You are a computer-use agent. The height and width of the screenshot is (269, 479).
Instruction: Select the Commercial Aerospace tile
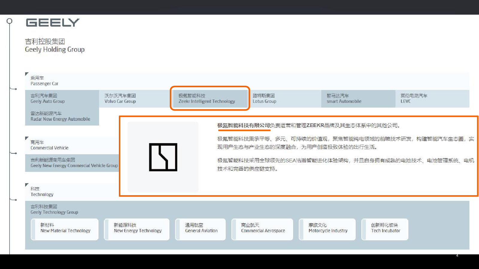click(262, 229)
